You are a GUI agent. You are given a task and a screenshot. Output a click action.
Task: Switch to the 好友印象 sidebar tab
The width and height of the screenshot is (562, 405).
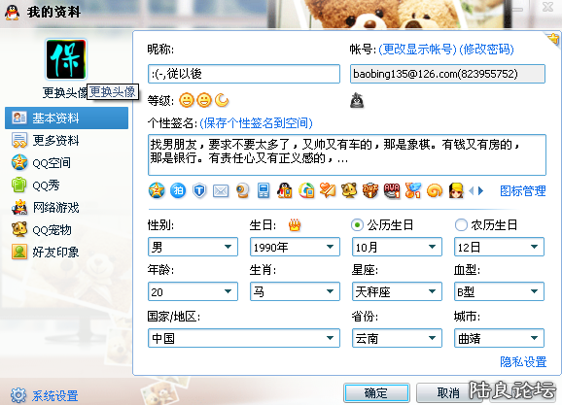[67, 253]
